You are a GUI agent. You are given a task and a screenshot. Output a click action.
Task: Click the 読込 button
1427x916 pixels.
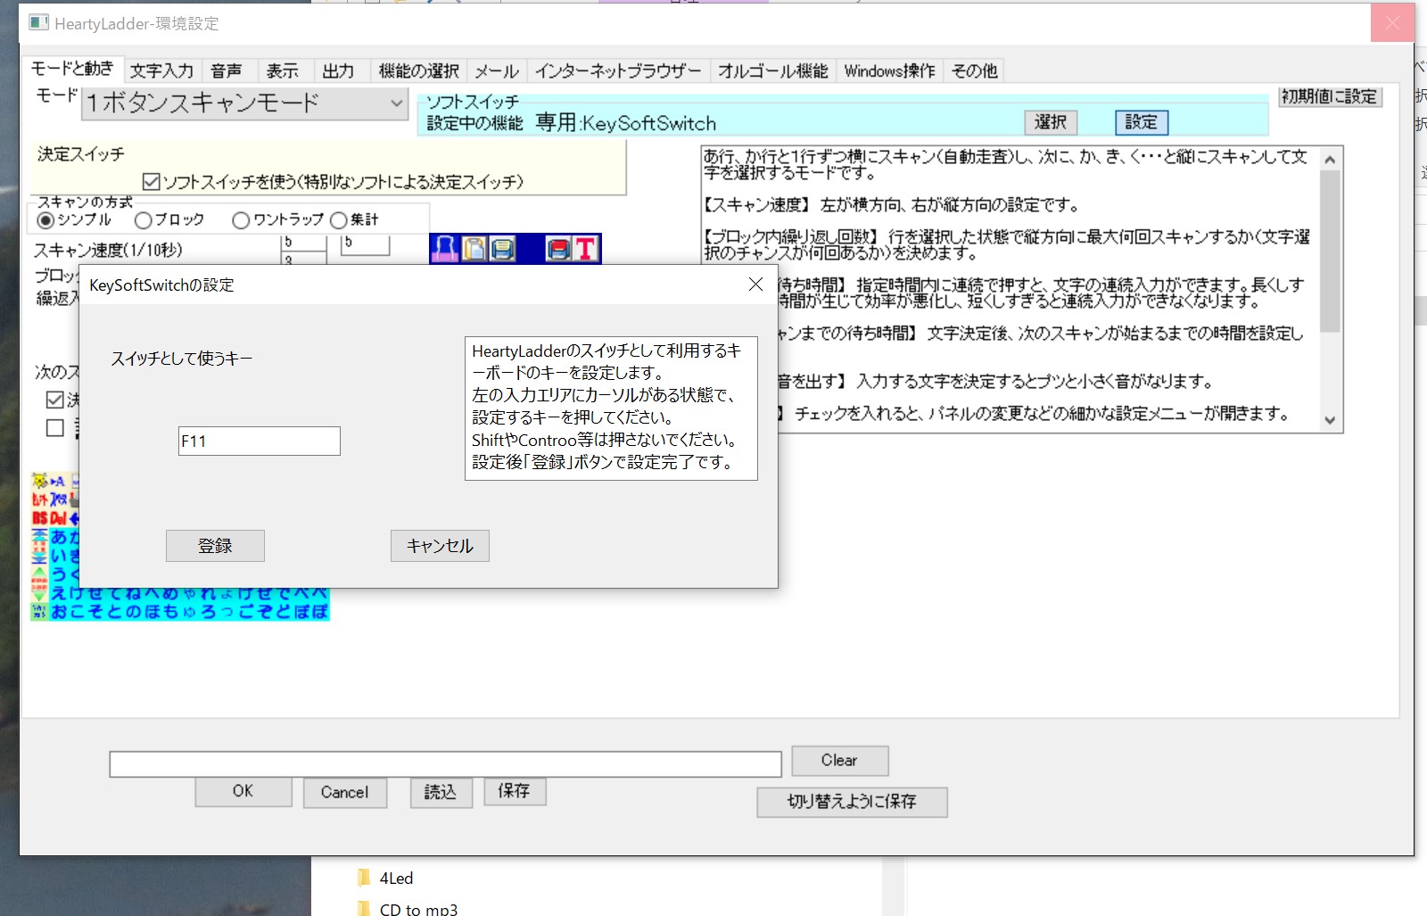coord(440,792)
